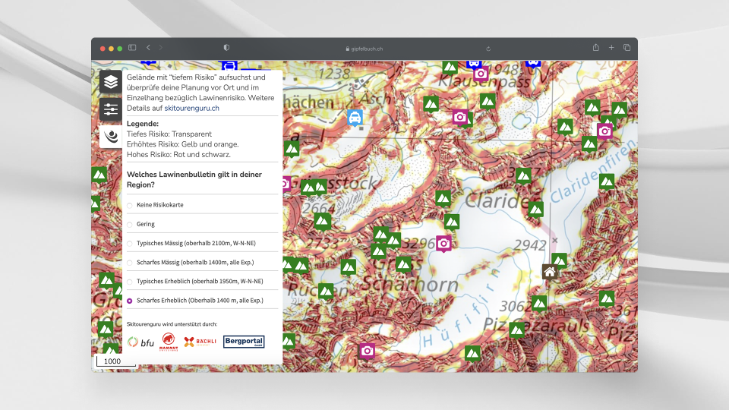The width and height of the screenshot is (729, 410).
Task: Open the filter sliders settings panel
Action: coord(111,109)
